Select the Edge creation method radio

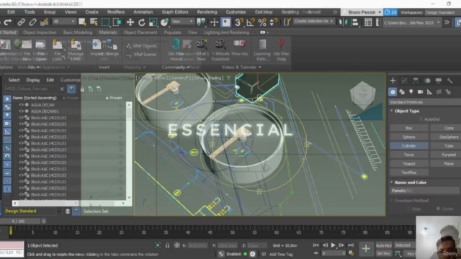point(408,209)
